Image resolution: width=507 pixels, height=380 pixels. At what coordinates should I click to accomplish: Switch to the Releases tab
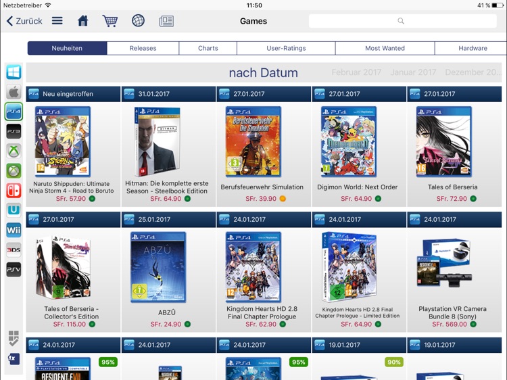pyautogui.click(x=143, y=48)
